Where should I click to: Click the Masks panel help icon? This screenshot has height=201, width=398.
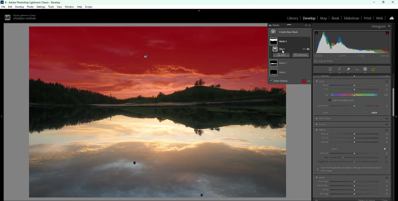(x=306, y=25)
